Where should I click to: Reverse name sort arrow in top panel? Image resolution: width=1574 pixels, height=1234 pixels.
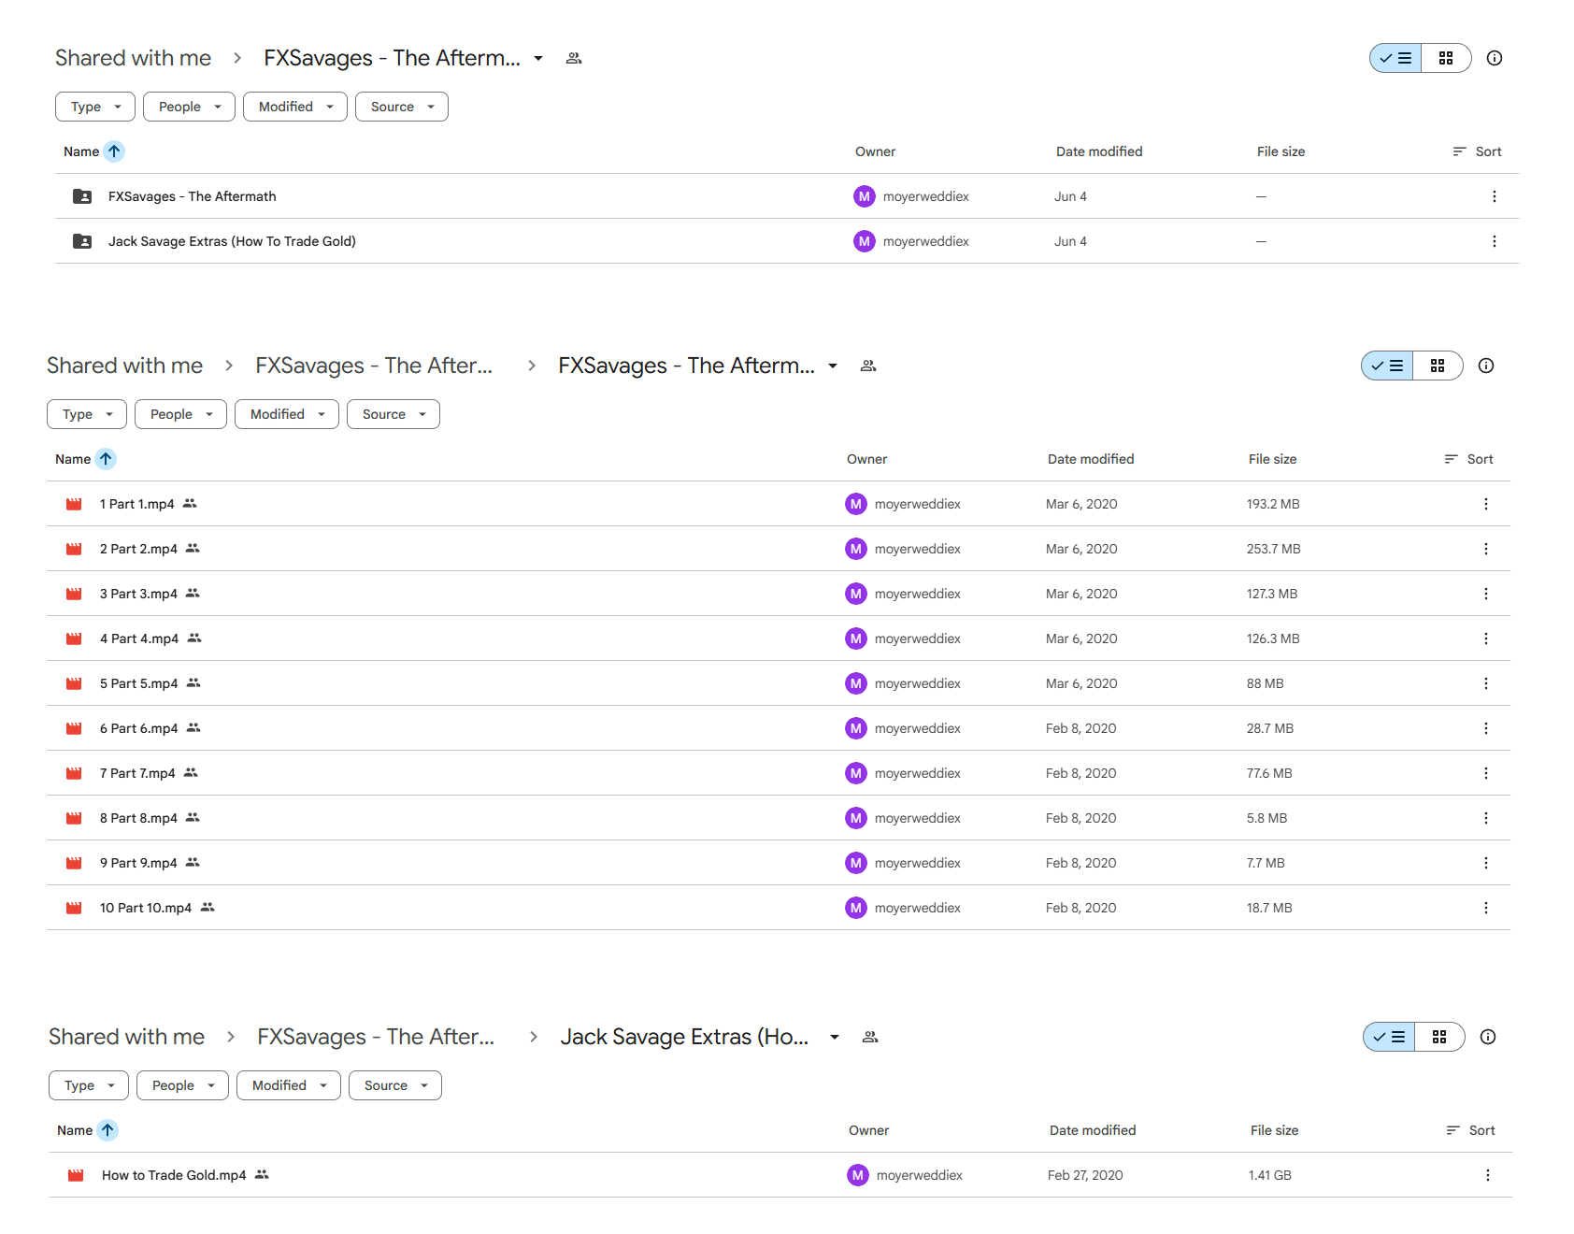tap(114, 151)
